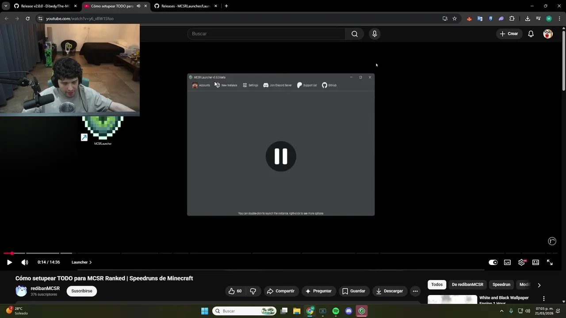Click the youtube.com address bar
This screenshot has height=318, width=566.
tap(239, 19)
